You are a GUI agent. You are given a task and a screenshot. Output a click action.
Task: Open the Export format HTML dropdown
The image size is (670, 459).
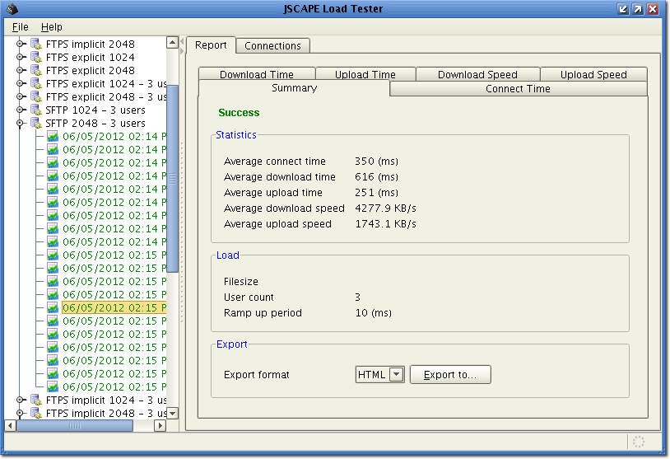(397, 375)
